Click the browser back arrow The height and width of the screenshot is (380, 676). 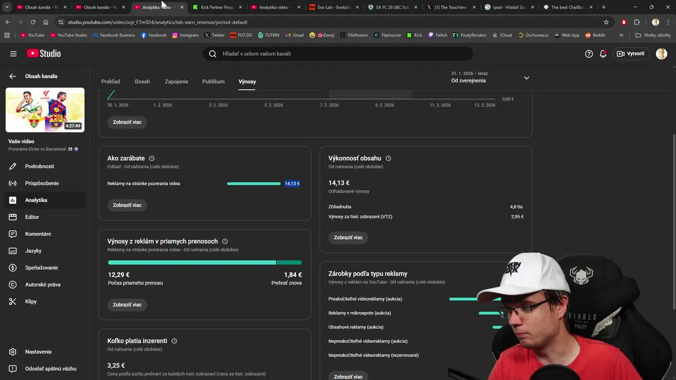click(x=7, y=22)
